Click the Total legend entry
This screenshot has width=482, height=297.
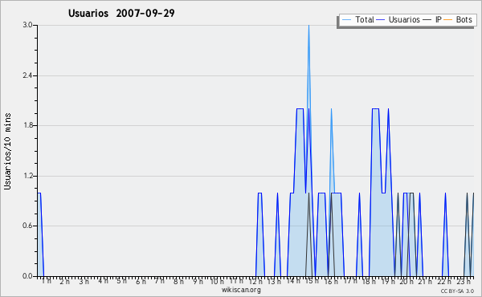(358, 19)
